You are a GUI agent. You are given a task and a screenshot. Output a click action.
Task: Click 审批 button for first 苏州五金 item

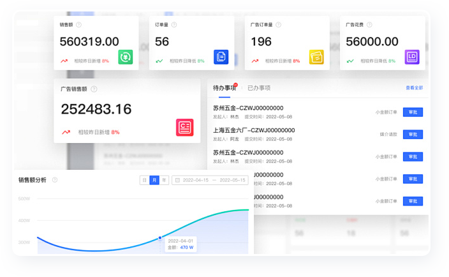(x=413, y=112)
